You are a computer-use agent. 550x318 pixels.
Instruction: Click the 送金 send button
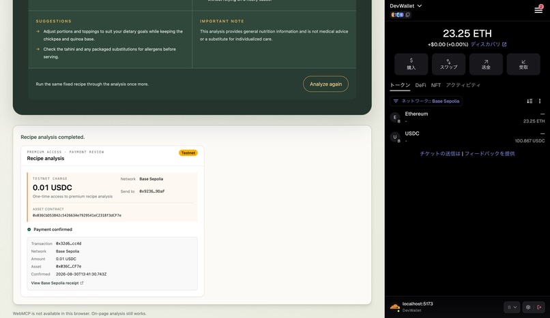click(486, 64)
